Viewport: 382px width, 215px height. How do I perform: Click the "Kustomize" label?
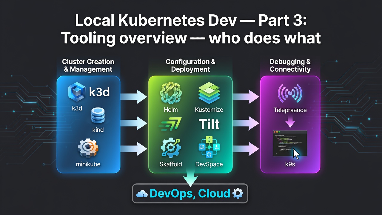click(x=209, y=110)
